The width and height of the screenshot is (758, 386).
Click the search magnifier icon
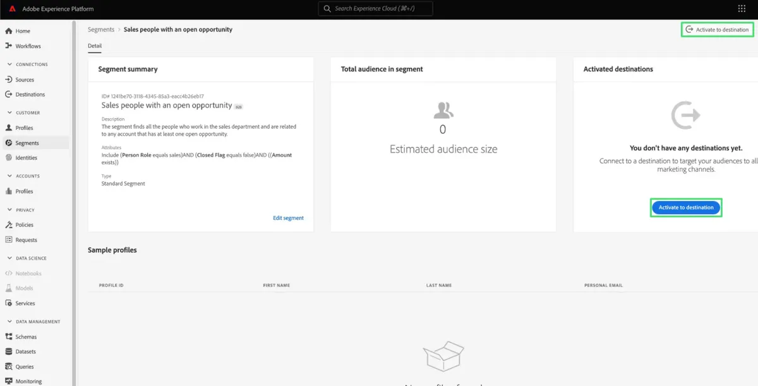327,9
